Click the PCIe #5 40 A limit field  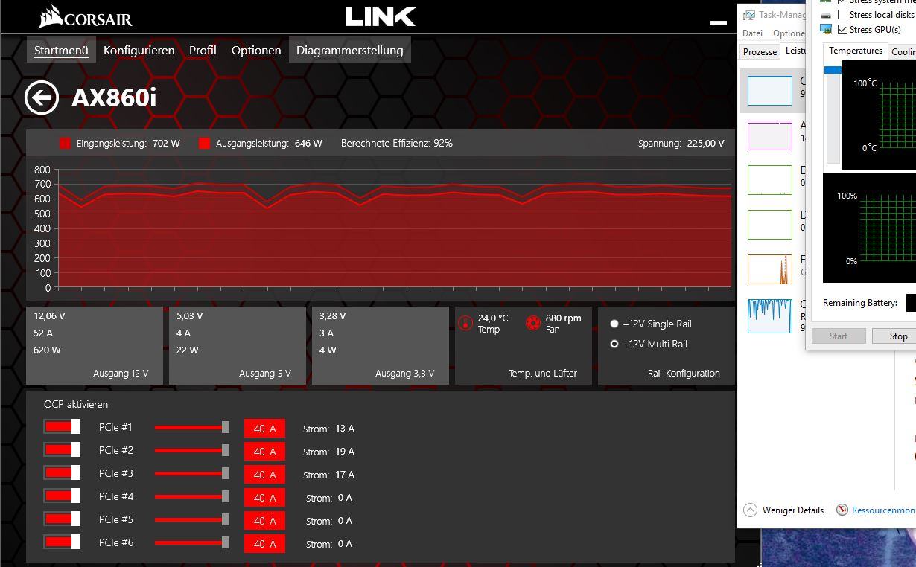pos(264,520)
